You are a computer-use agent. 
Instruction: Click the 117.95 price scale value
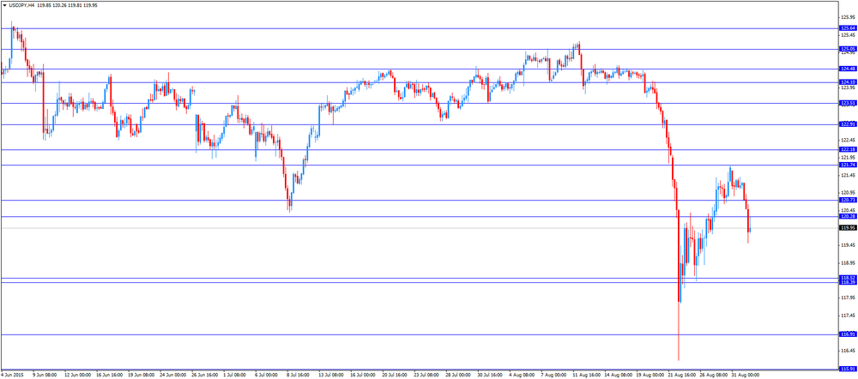pyautogui.click(x=848, y=298)
